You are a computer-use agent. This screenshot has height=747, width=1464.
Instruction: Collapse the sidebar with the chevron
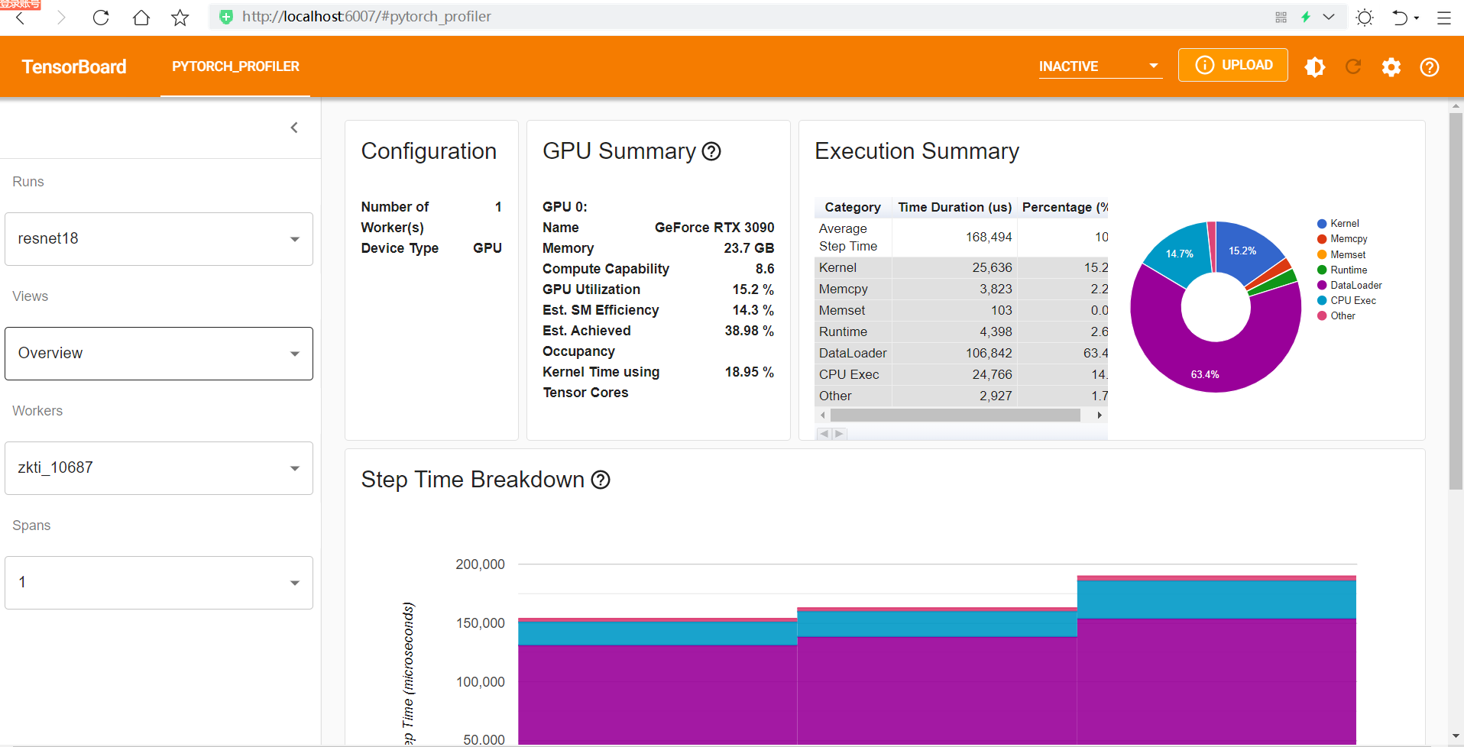(294, 128)
